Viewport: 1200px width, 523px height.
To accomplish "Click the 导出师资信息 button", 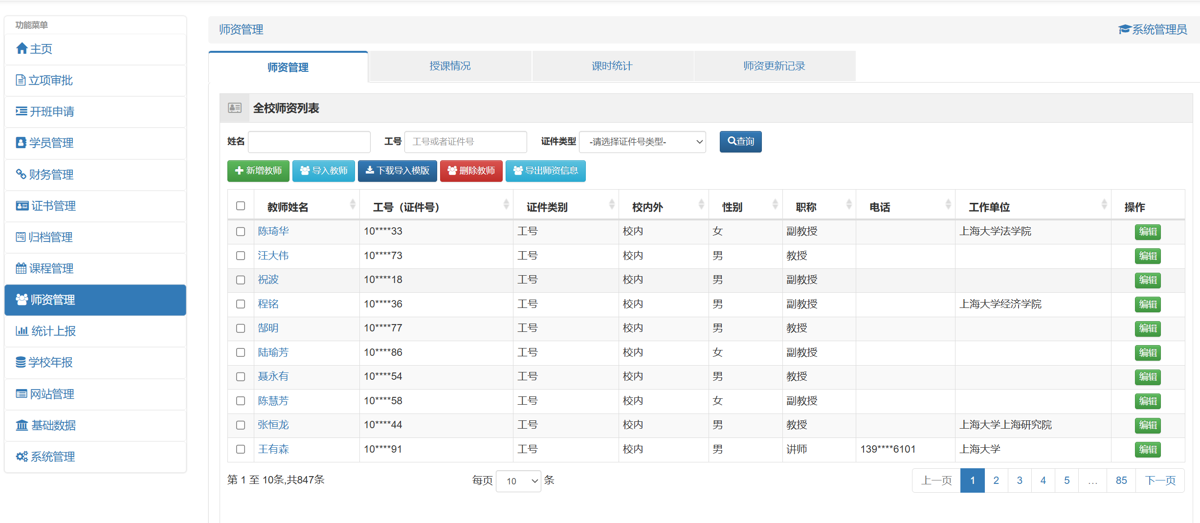I will click(545, 171).
